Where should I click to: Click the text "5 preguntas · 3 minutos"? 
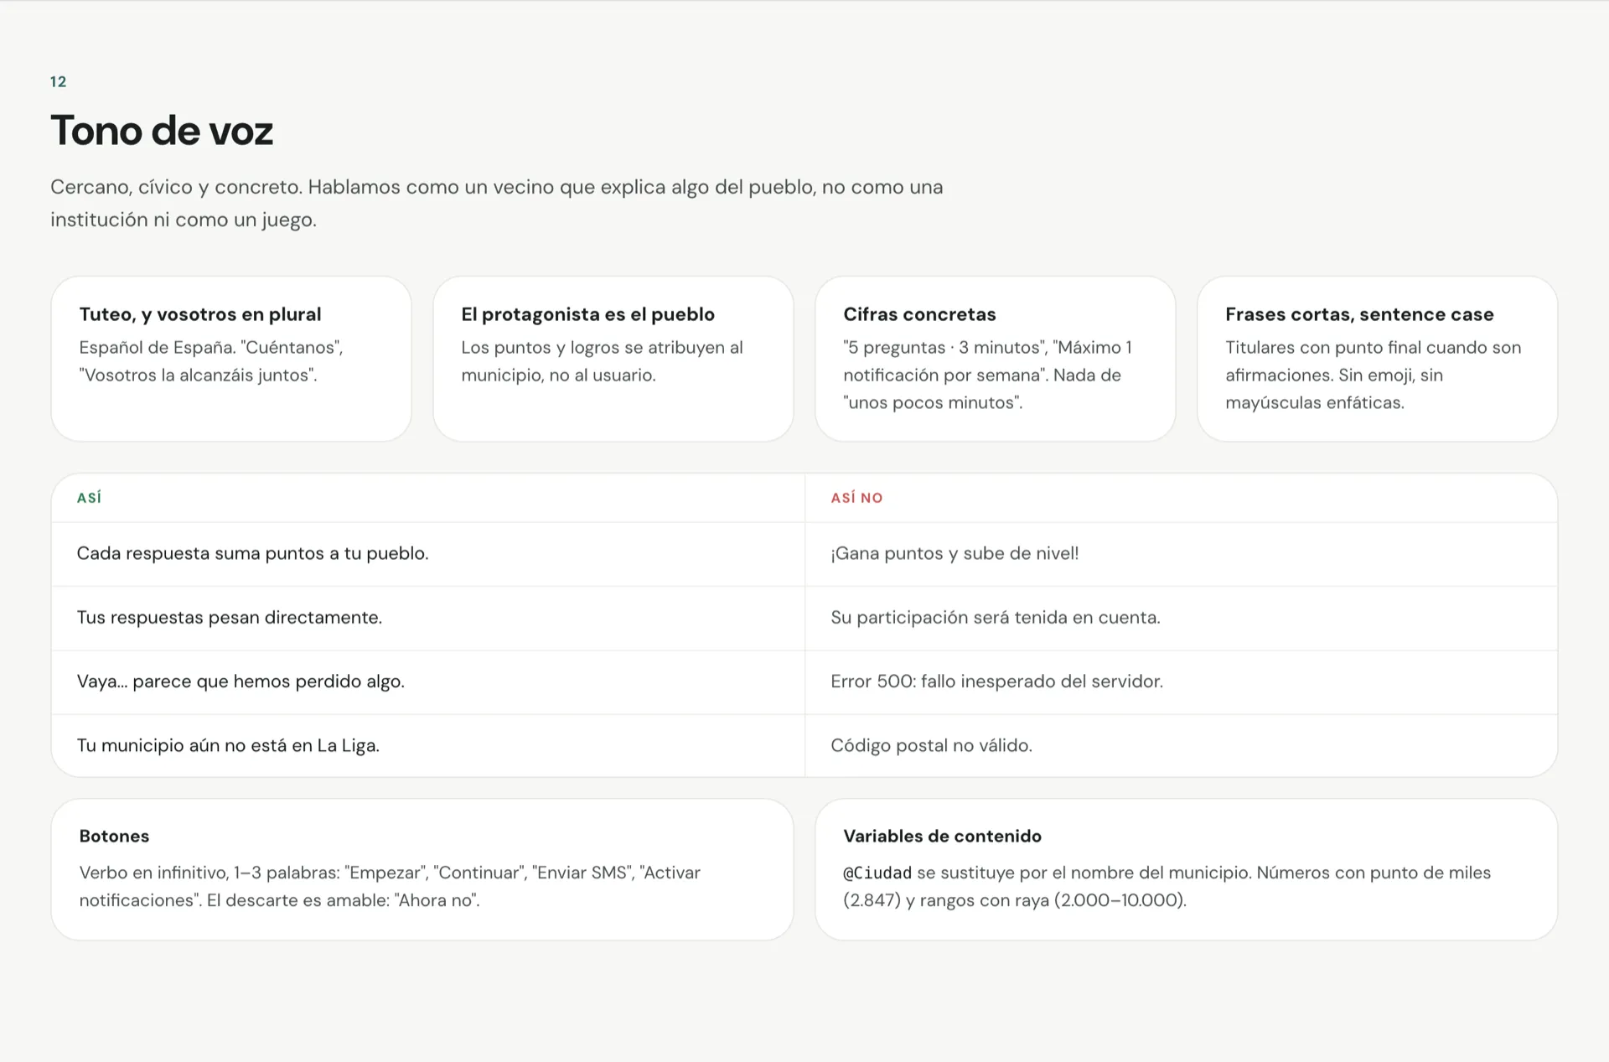coord(944,347)
